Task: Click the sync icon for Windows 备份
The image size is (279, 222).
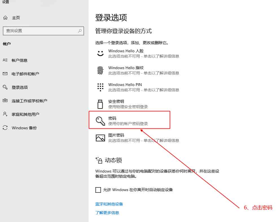Action: tap(5, 128)
